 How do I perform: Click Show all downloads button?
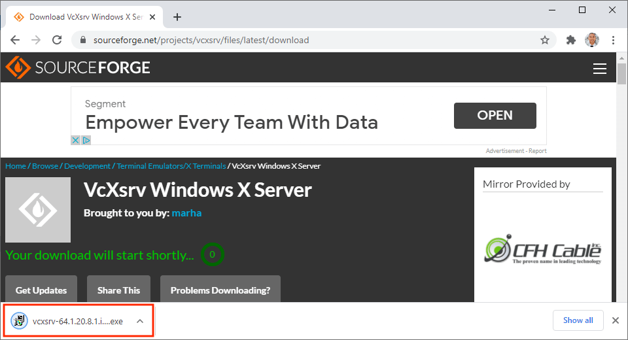(x=578, y=320)
